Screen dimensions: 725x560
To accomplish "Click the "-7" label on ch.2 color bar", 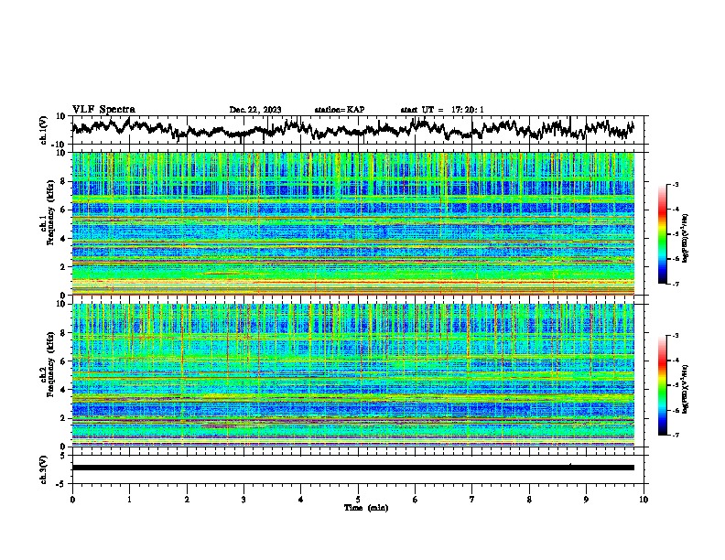I will (x=675, y=435).
